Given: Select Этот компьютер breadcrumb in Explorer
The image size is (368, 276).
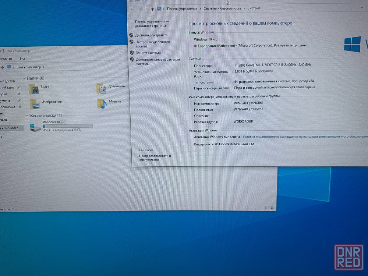Looking at the screenshot, I should [x=28, y=67].
